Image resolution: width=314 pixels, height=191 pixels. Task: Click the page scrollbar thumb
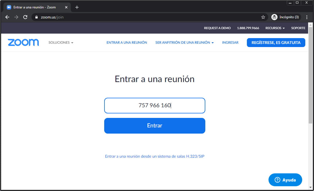310,75
